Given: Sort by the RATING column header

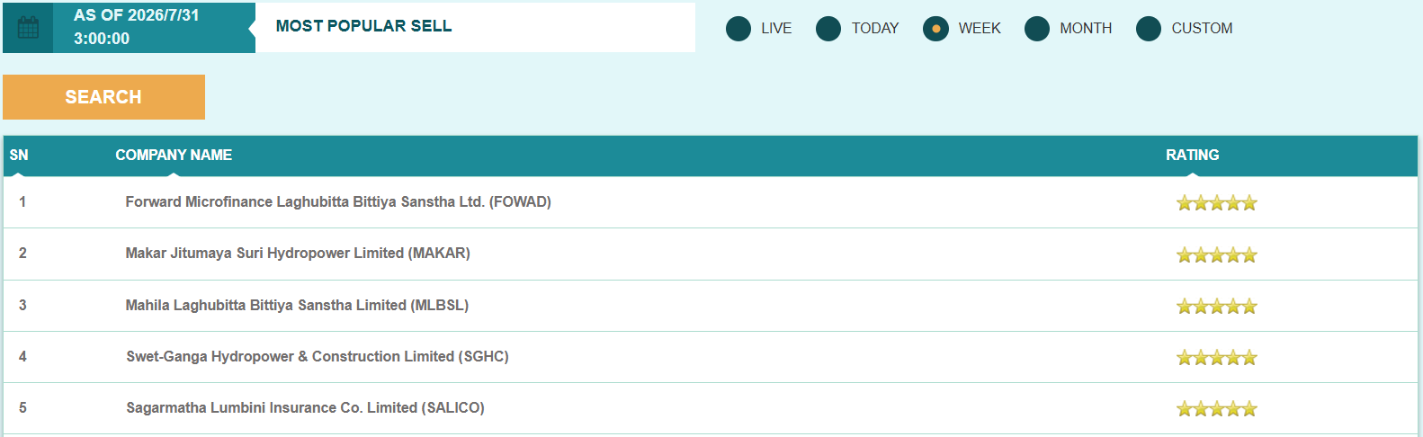Looking at the screenshot, I should click(x=1193, y=156).
